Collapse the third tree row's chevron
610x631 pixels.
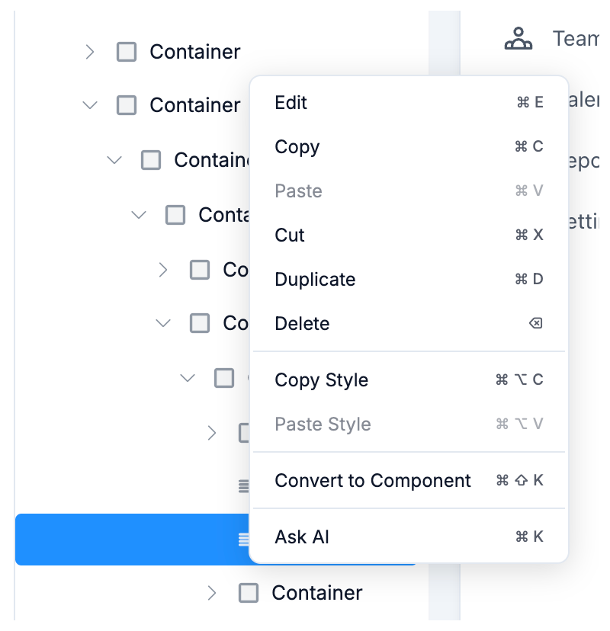114,160
